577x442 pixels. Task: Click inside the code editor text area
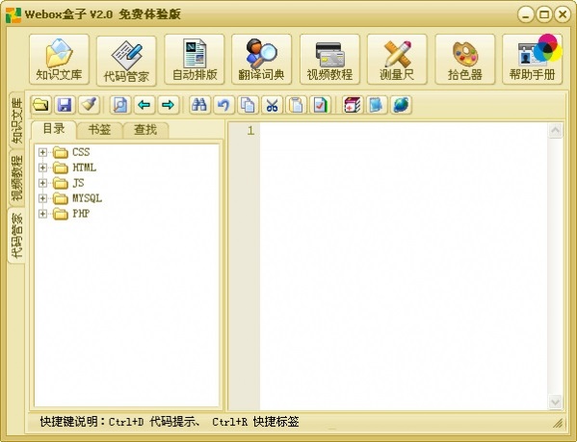pos(404,266)
